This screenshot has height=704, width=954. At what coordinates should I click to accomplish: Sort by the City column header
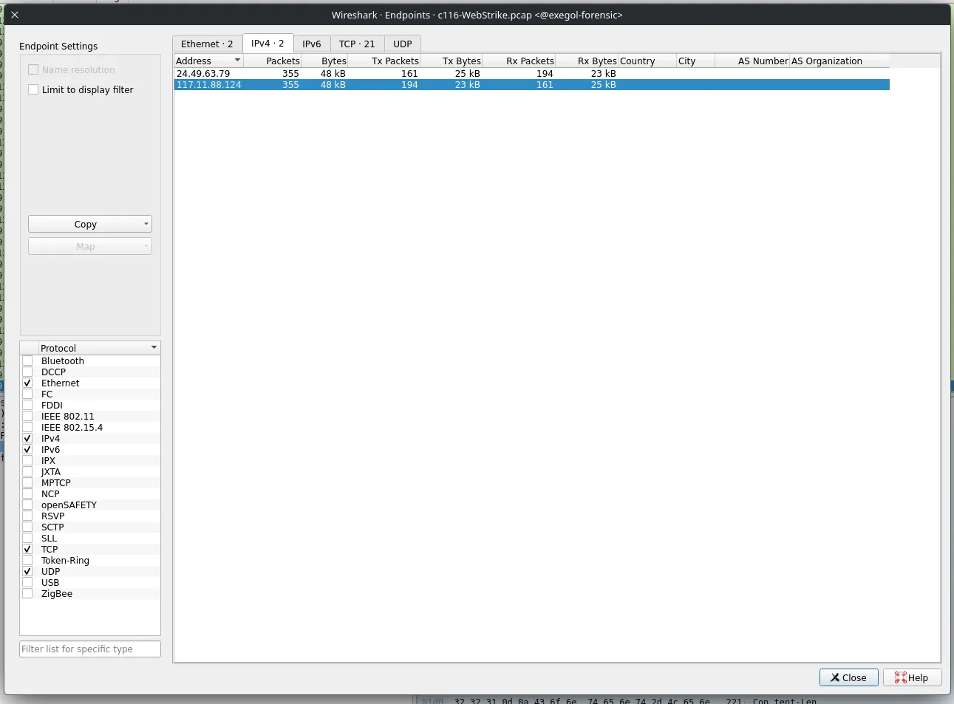tap(696, 61)
